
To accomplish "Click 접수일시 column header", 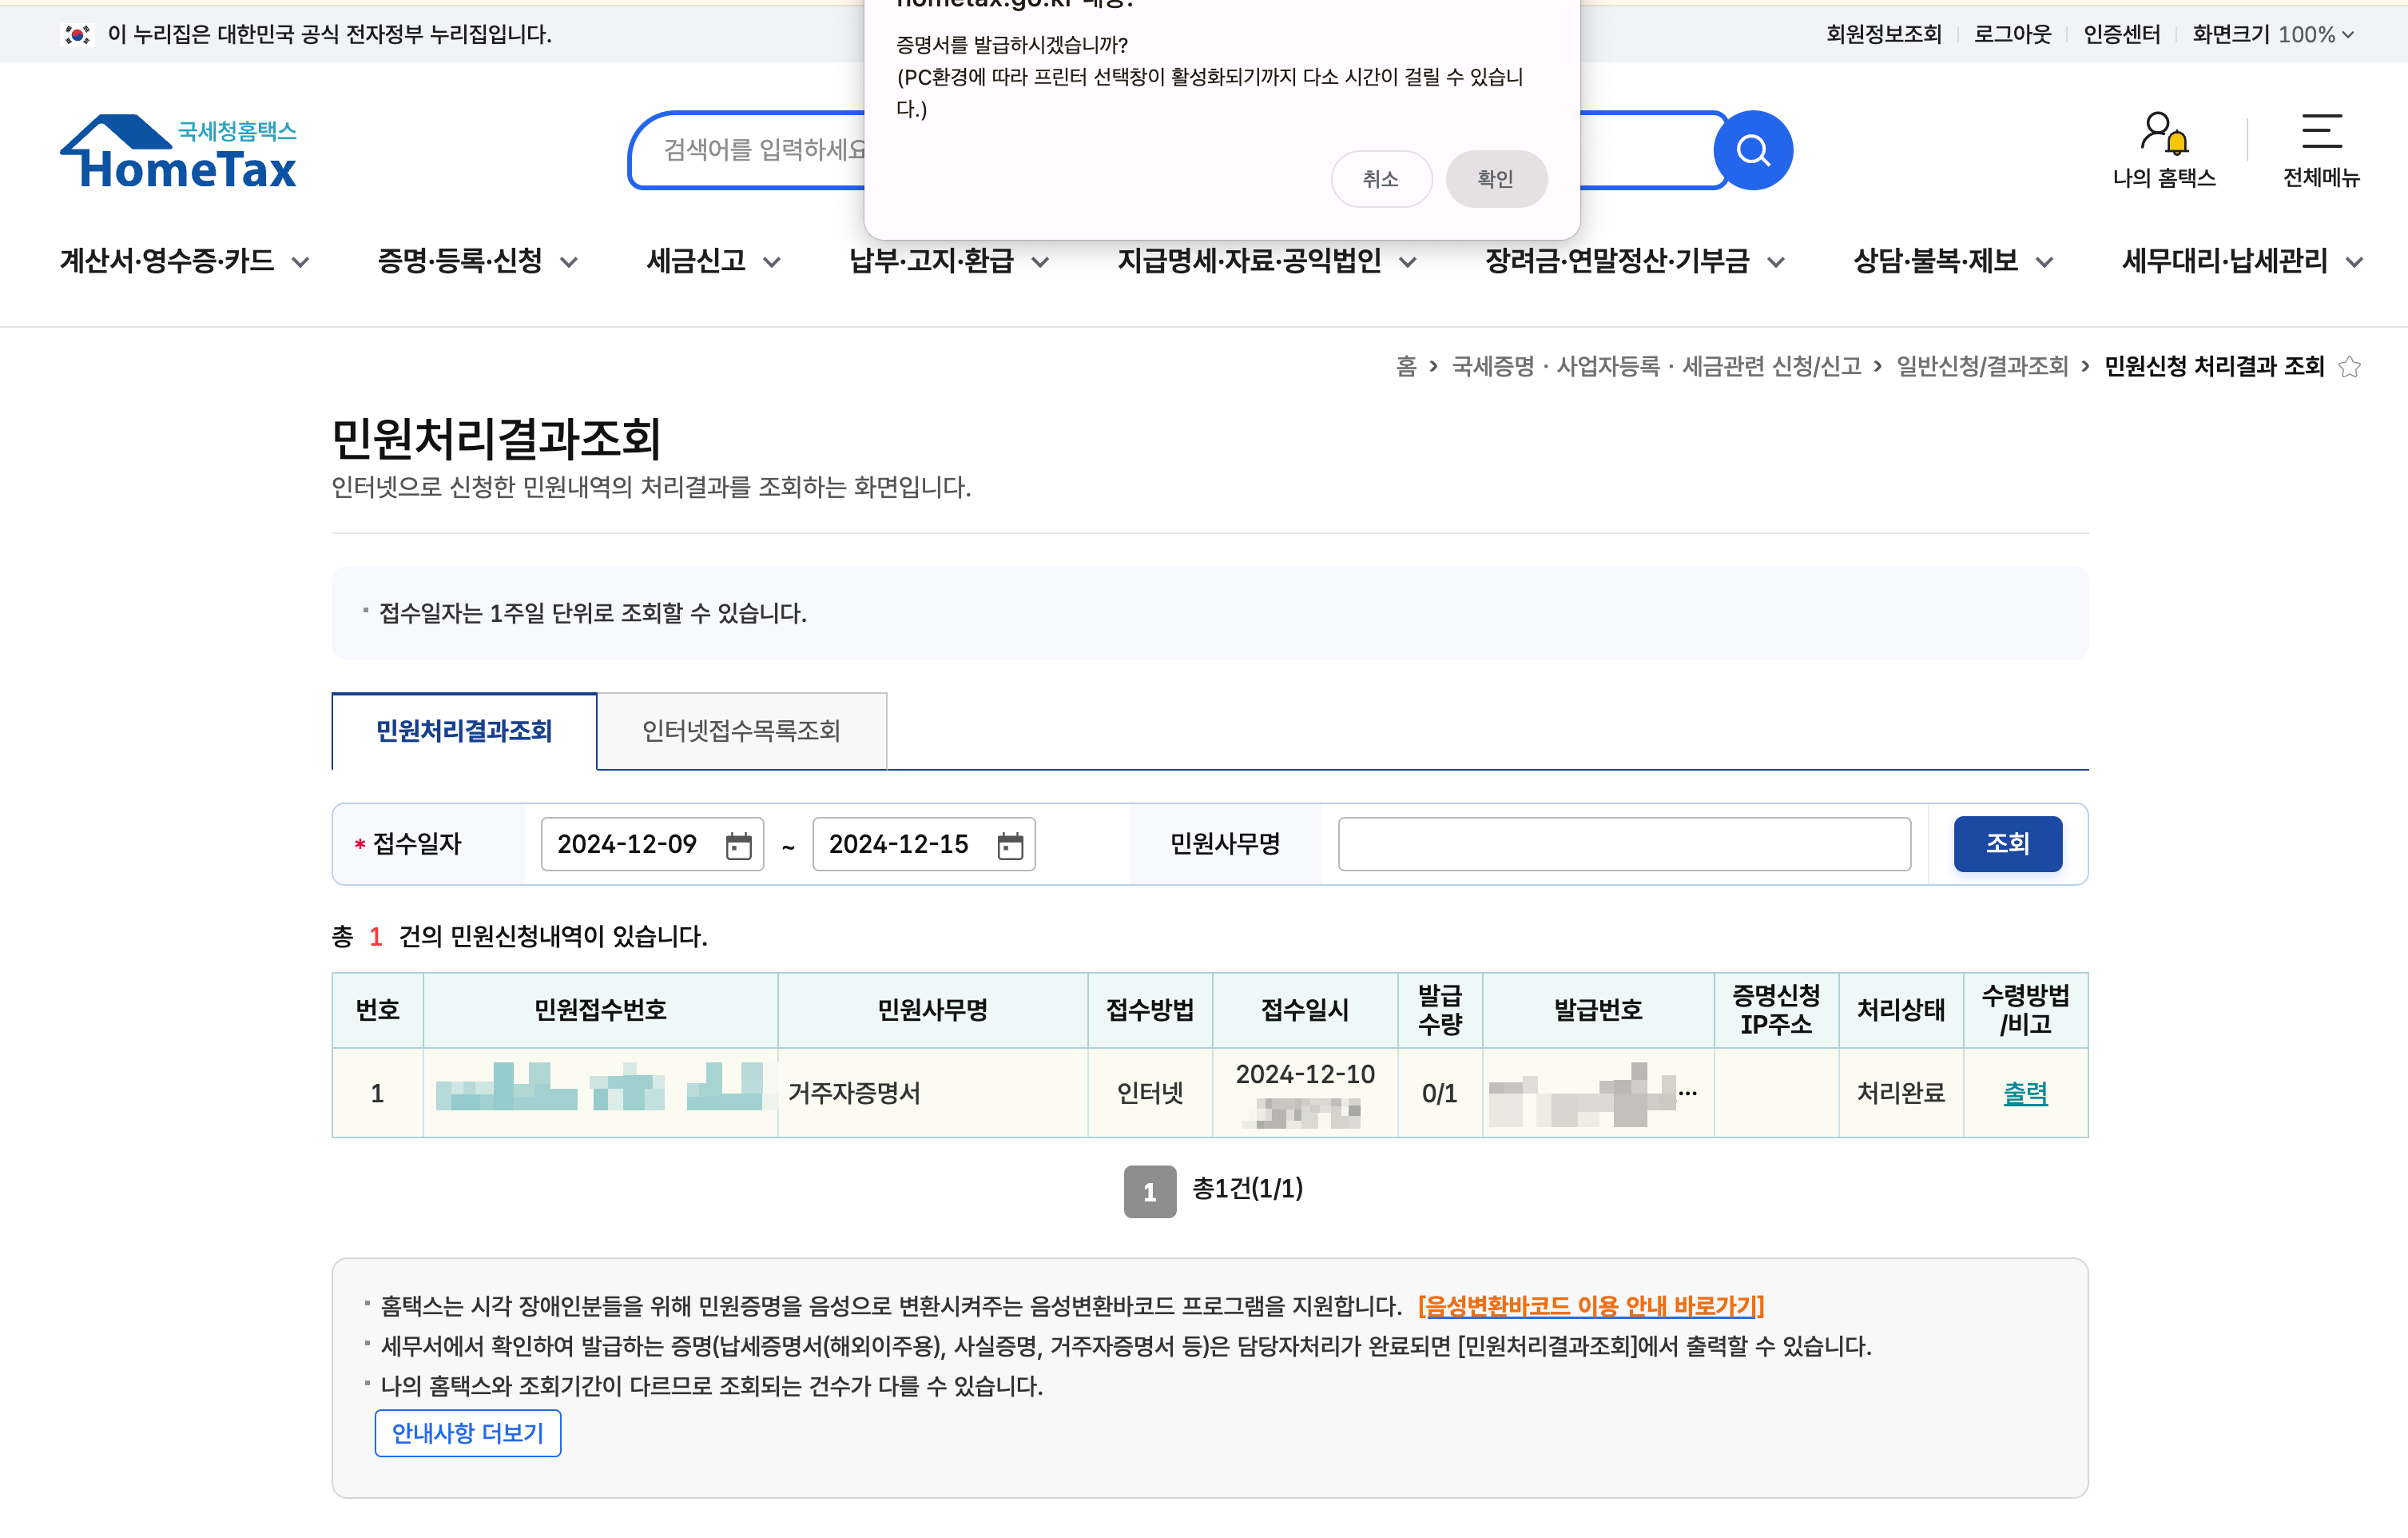I will [1305, 1010].
